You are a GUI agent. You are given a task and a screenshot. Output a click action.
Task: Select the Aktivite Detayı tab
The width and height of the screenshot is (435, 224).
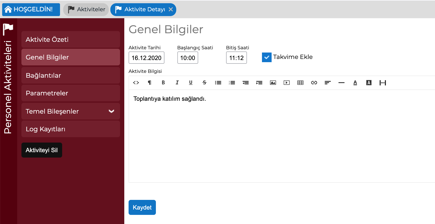(143, 10)
